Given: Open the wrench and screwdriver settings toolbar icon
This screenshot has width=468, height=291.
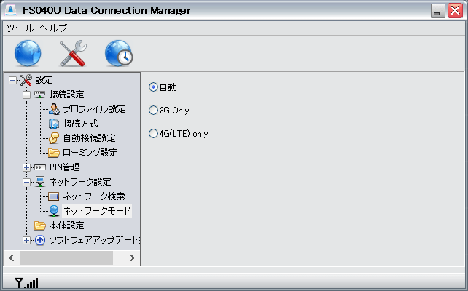Looking at the screenshot, I should 73,53.
